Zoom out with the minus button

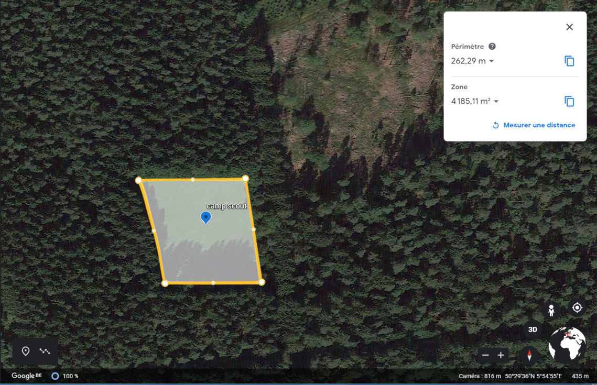(485, 356)
